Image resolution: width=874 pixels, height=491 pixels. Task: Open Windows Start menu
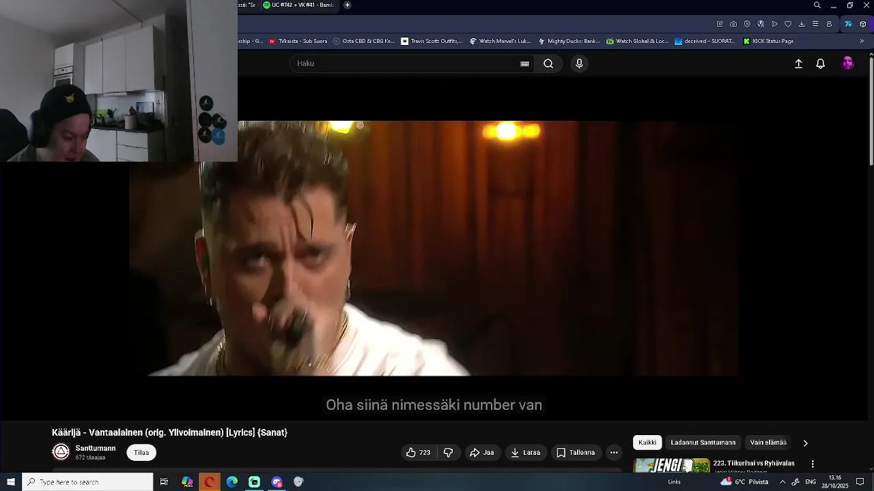pyautogui.click(x=10, y=482)
